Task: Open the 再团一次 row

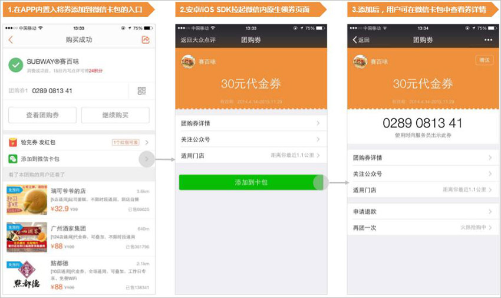Action: click(423, 228)
